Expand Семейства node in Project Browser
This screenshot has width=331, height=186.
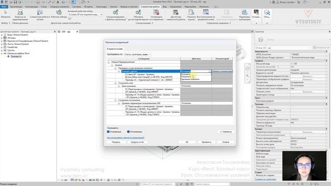point(2,47)
